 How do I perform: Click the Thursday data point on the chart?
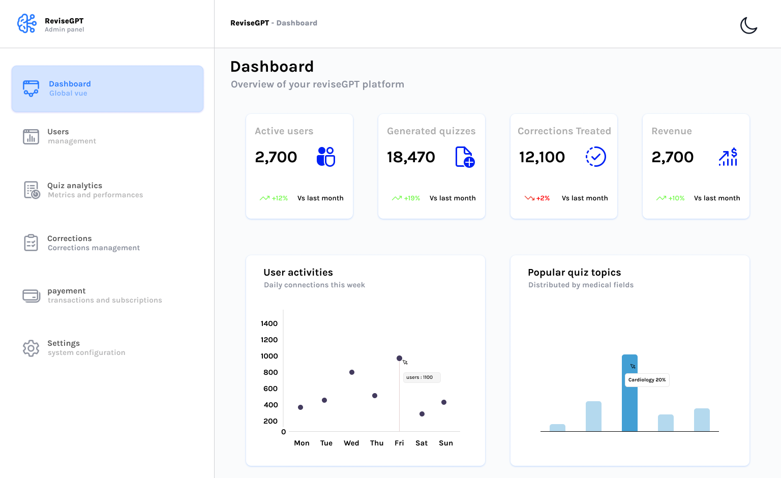[375, 396]
